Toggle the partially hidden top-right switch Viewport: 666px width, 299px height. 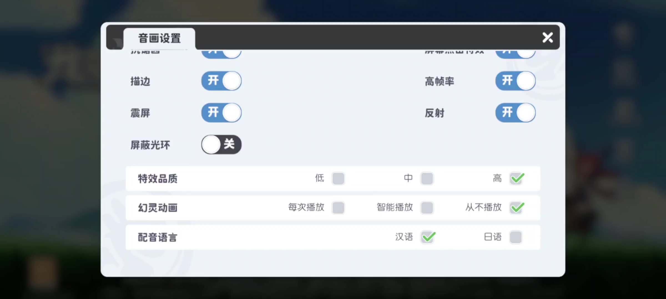[x=516, y=54]
